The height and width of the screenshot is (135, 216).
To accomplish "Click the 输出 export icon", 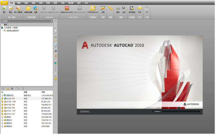I will tap(11, 8).
